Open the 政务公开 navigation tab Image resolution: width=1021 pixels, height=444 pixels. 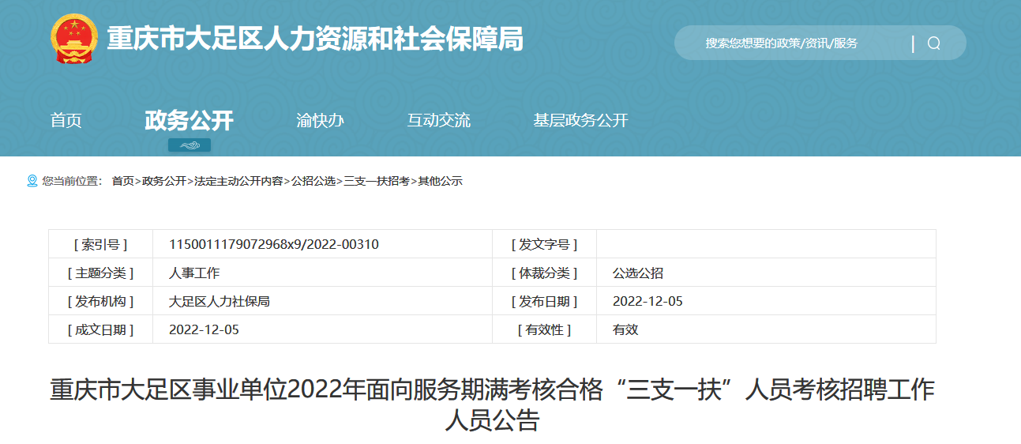(x=190, y=120)
